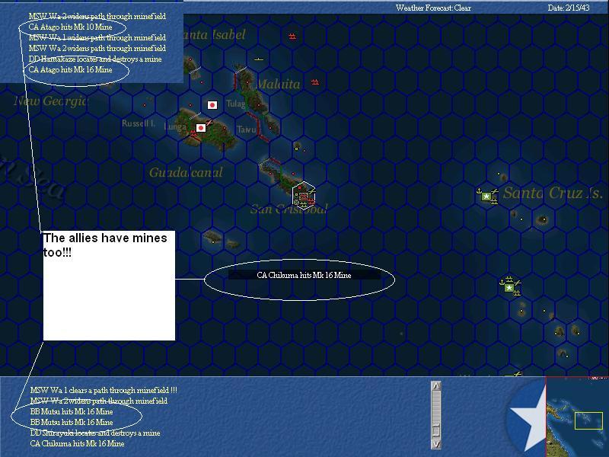Screen dimensions: 609x457
Task: Click the overview minimap
Action: click(x=577, y=417)
